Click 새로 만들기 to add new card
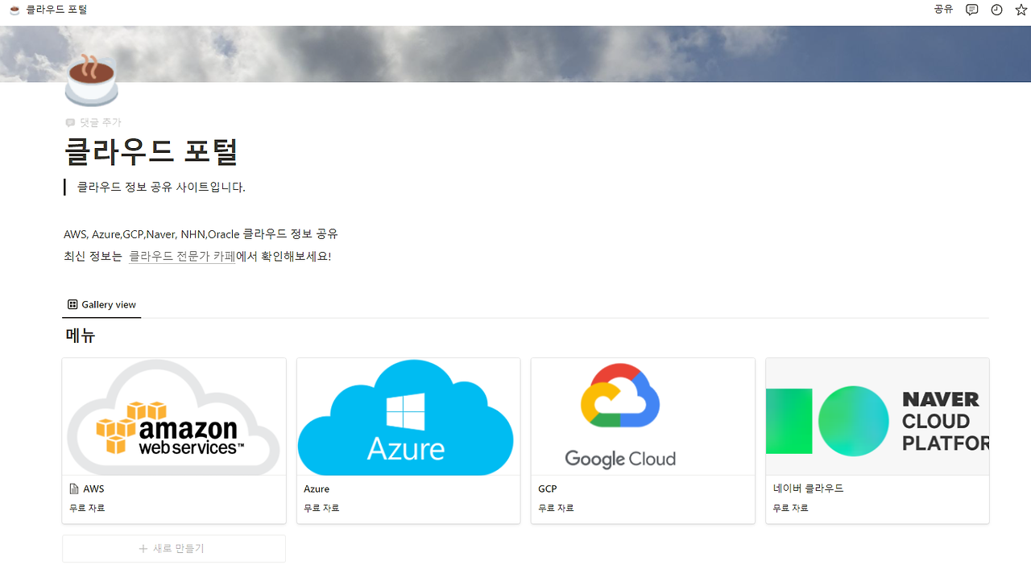The height and width of the screenshot is (569, 1031). click(x=174, y=548)
